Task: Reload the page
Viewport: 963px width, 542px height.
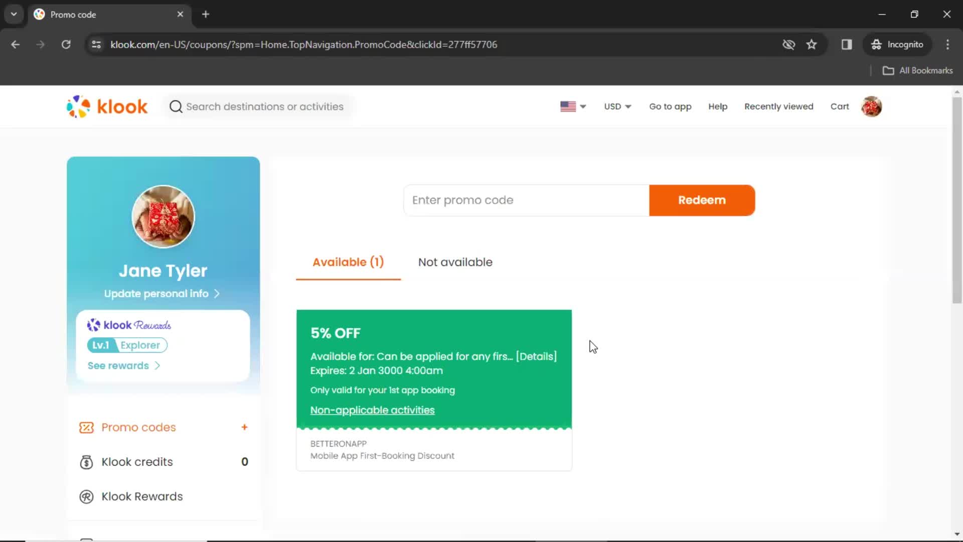Action: 66,45
